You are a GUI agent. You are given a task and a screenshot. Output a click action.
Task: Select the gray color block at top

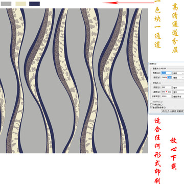6,4
